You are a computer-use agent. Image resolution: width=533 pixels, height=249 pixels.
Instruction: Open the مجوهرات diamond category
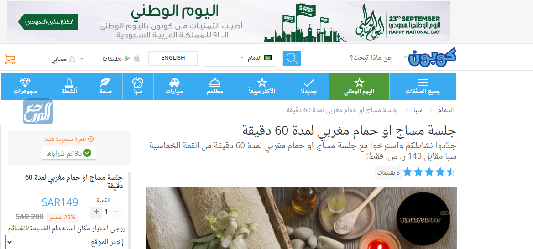pyautogui.click(x=26, y=86)
